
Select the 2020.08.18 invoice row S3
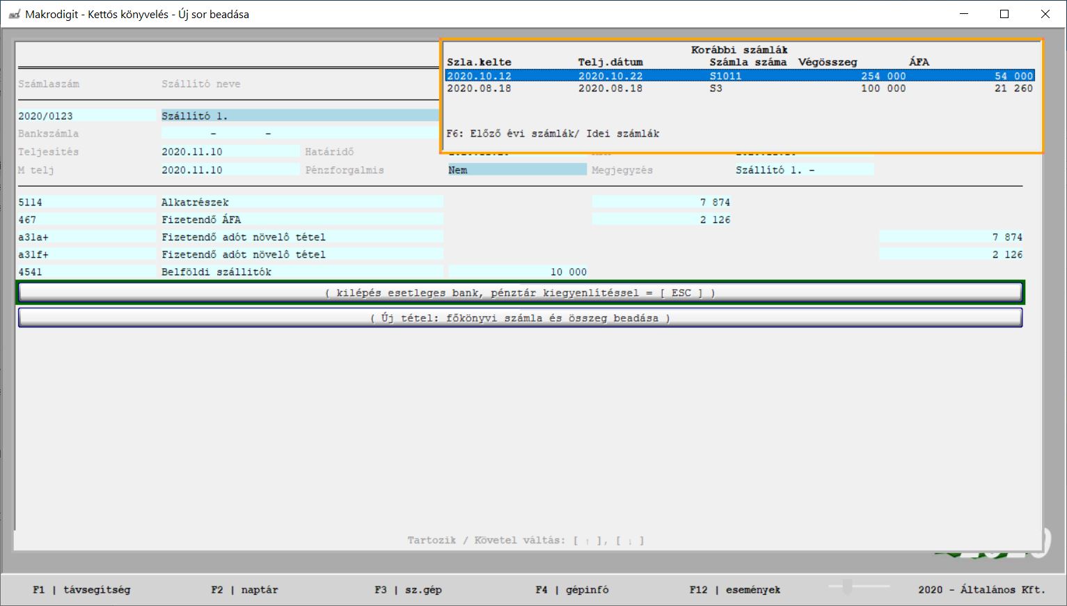(x=740, y=88)
